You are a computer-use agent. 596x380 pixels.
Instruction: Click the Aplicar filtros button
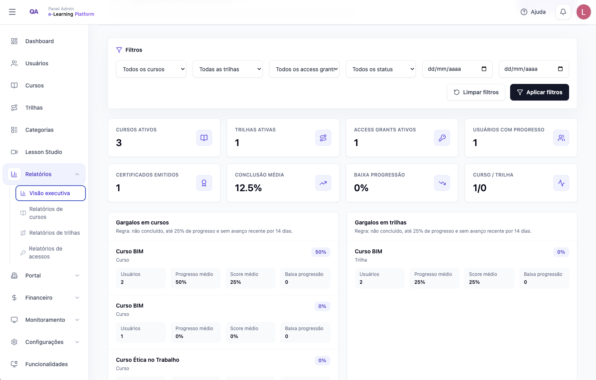point(539,92)
